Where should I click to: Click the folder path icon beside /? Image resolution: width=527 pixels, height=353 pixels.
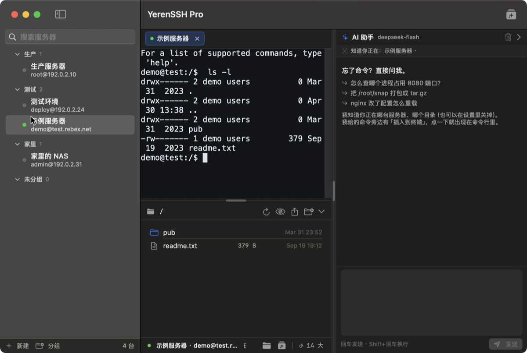[151, 212]
